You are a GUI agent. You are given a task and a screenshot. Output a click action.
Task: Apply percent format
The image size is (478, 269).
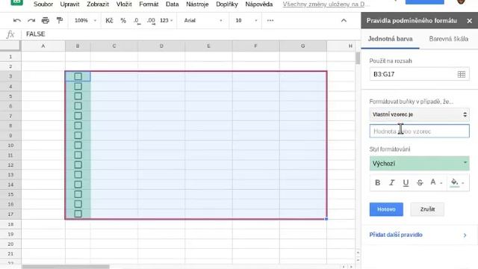coord(123,20)
